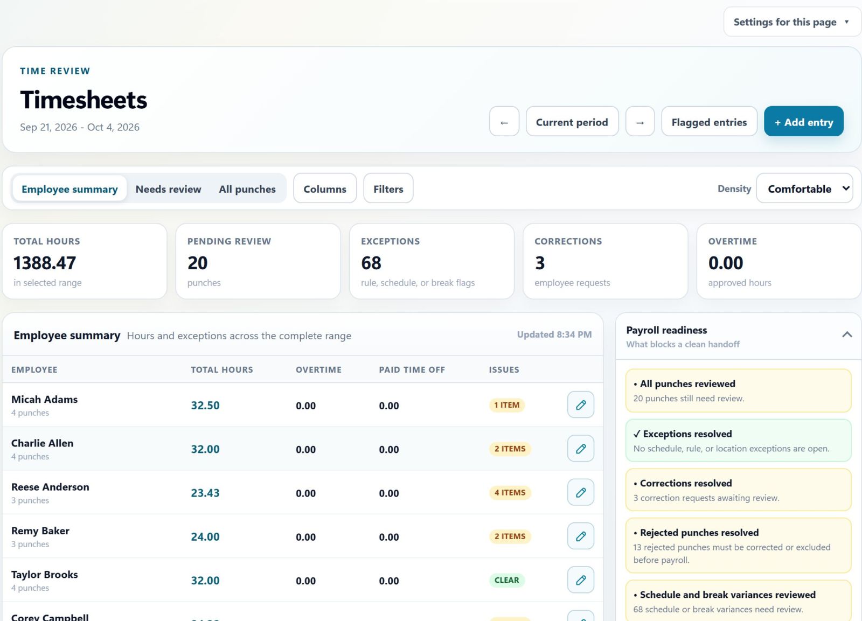This screenshot has height=621, width=862.
Task: Switch to the All punches tab
Action: [247, 189]
